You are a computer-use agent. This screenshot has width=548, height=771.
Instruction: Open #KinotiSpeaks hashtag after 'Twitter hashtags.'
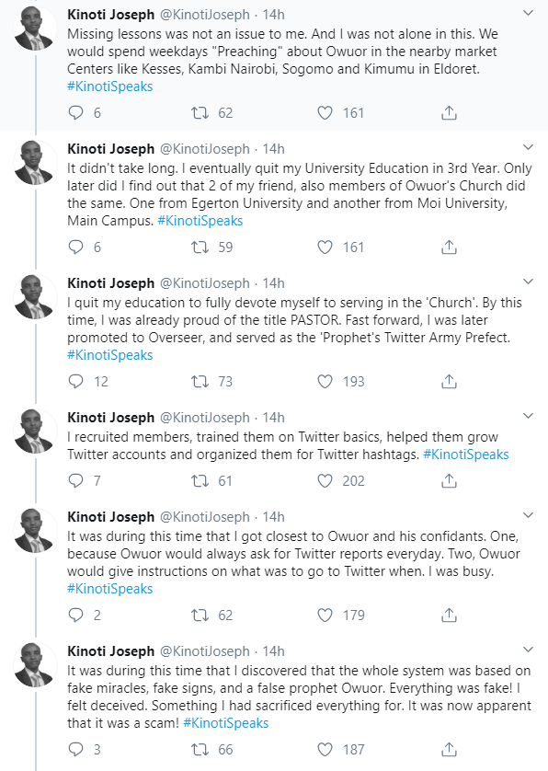pyautogui.click(x=466, y=455)
